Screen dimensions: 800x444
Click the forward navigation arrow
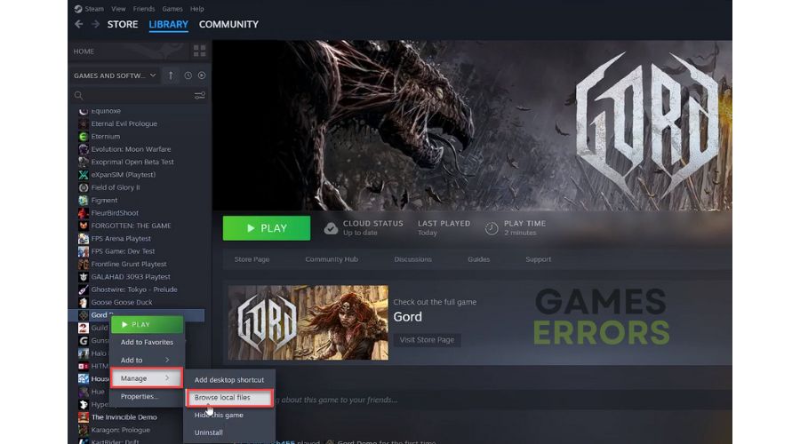95,24
